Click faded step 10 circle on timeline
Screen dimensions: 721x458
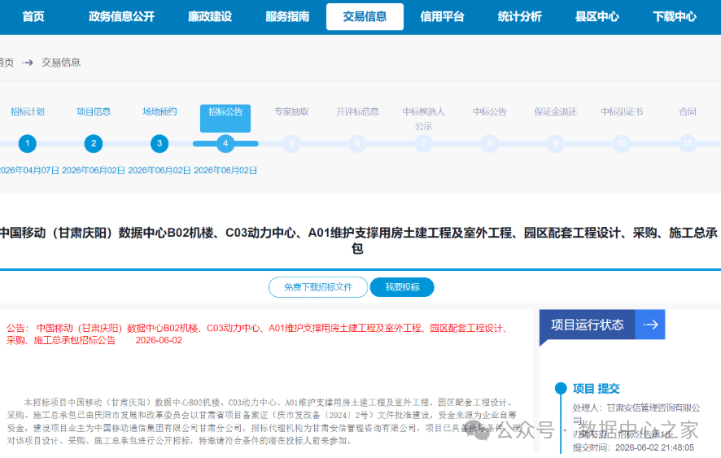point(622,143)
